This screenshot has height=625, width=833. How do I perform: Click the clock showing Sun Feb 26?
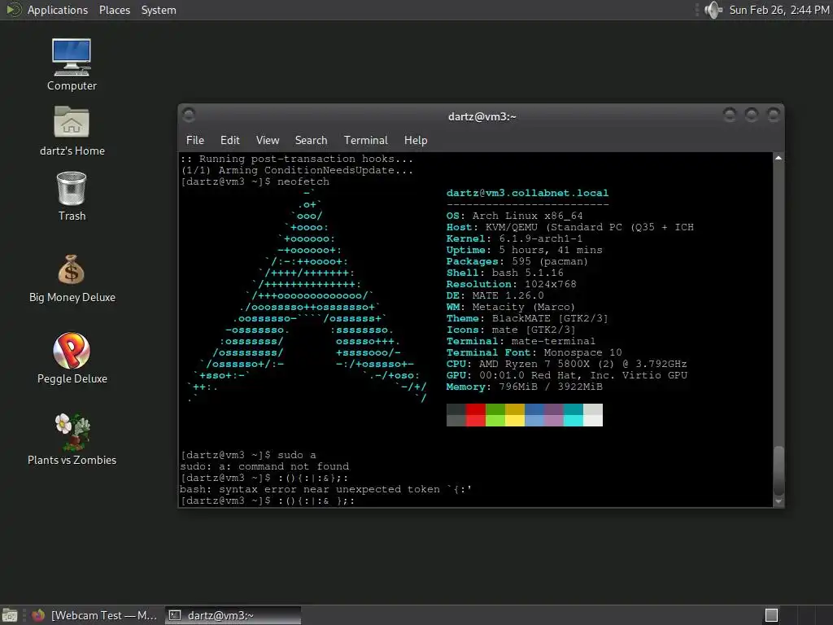pyautogui.click(x=778, y=10)
